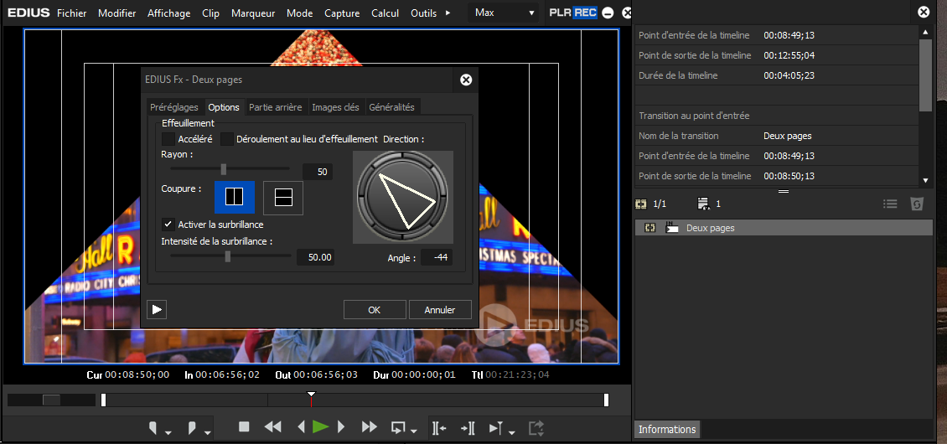Enable the Accéléré checkbox

168,139
